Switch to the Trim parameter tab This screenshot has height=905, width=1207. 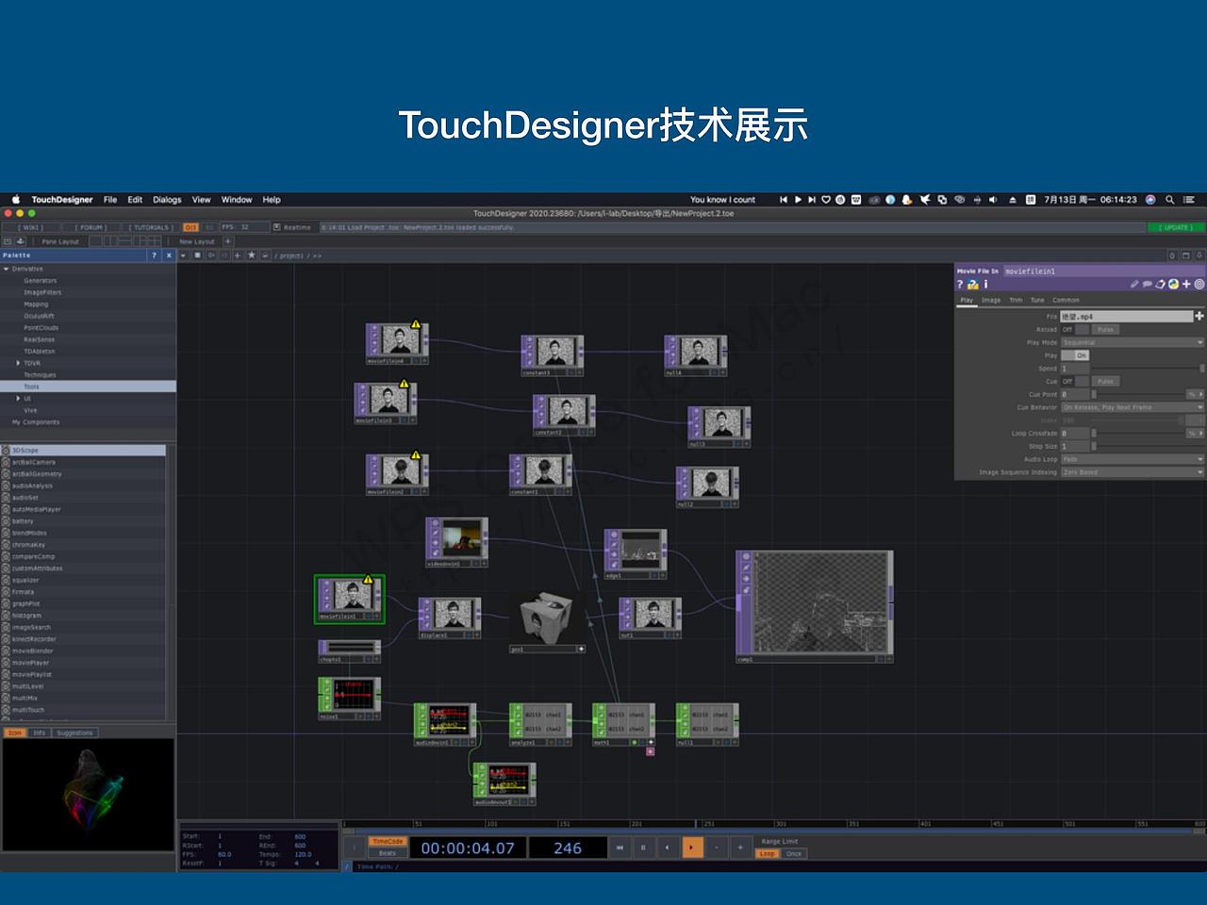1016,301
